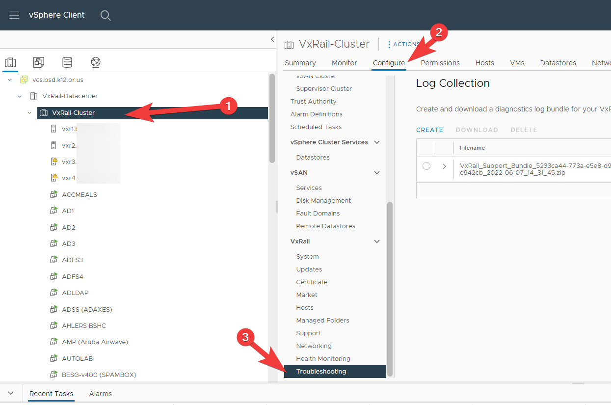611x405 pixels.
Task: Click the DOWNLOAD button
Action: [477, 130]
